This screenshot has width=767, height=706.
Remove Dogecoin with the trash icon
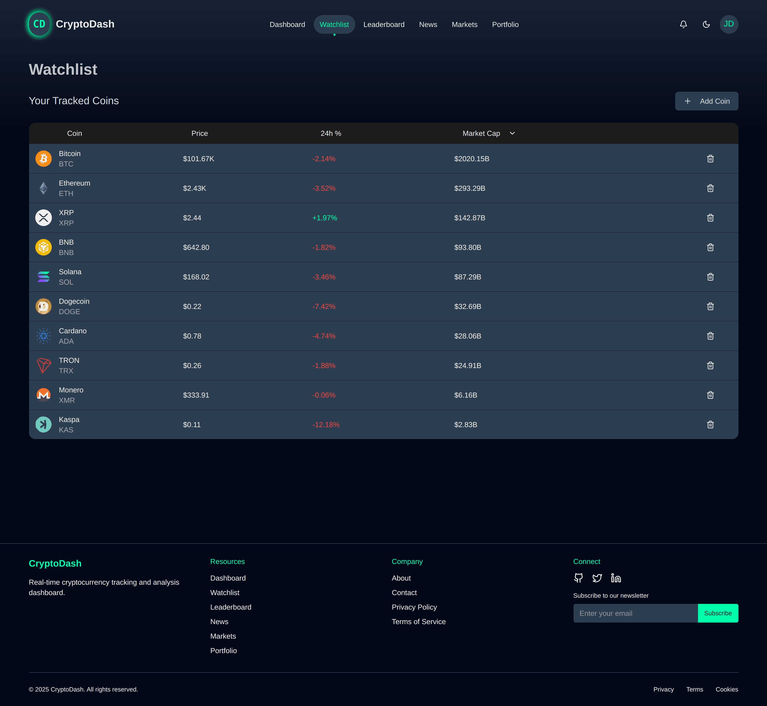coord(710,306)
